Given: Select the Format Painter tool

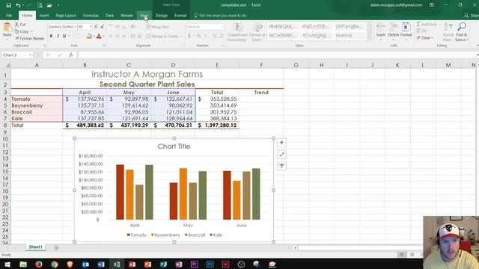Looking at the screenshot, I should point(29,38).
